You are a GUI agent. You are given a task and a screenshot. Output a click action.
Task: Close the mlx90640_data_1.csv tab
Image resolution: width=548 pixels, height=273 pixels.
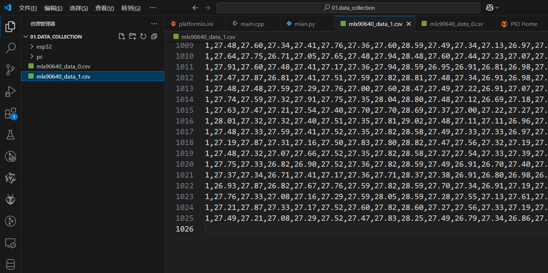(409, 24)
